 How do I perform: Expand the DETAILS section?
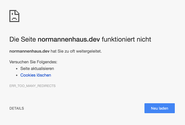click(x=17, y=108)
